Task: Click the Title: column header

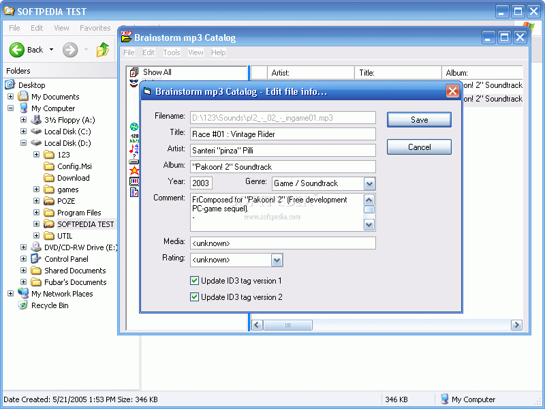Action: tap(399, 73)
